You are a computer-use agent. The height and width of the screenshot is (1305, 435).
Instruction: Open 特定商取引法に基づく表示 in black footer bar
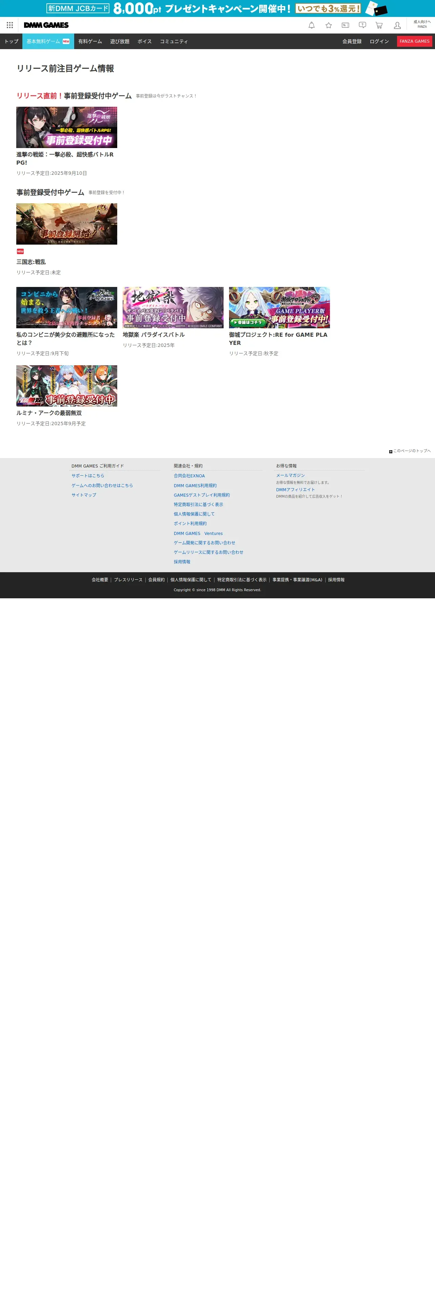242,580
